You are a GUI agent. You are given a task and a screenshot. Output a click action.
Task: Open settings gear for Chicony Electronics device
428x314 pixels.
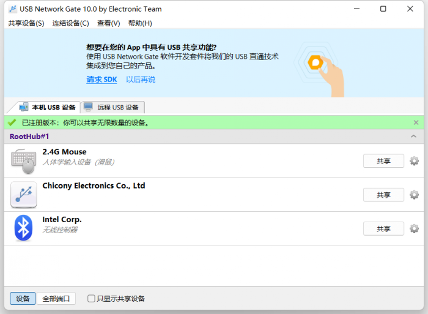(414, 195)
